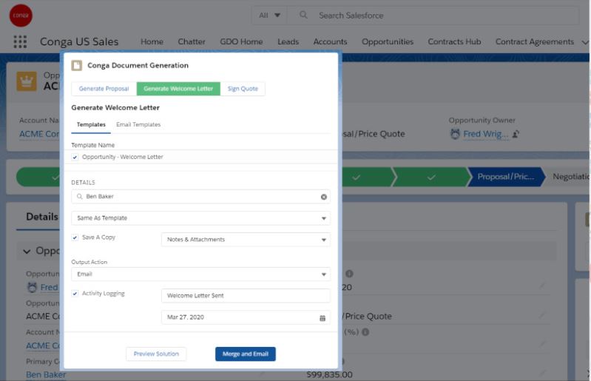591x381 pixels.
Task: Open the Opportunities nav item
Action: point(388,41)
